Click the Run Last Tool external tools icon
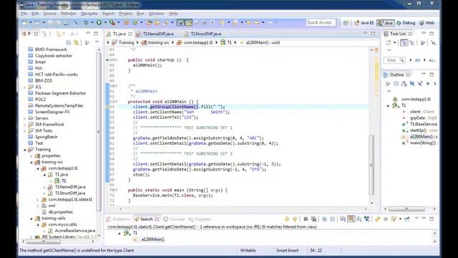Screen dimensions: 458x258 point(112,22)
